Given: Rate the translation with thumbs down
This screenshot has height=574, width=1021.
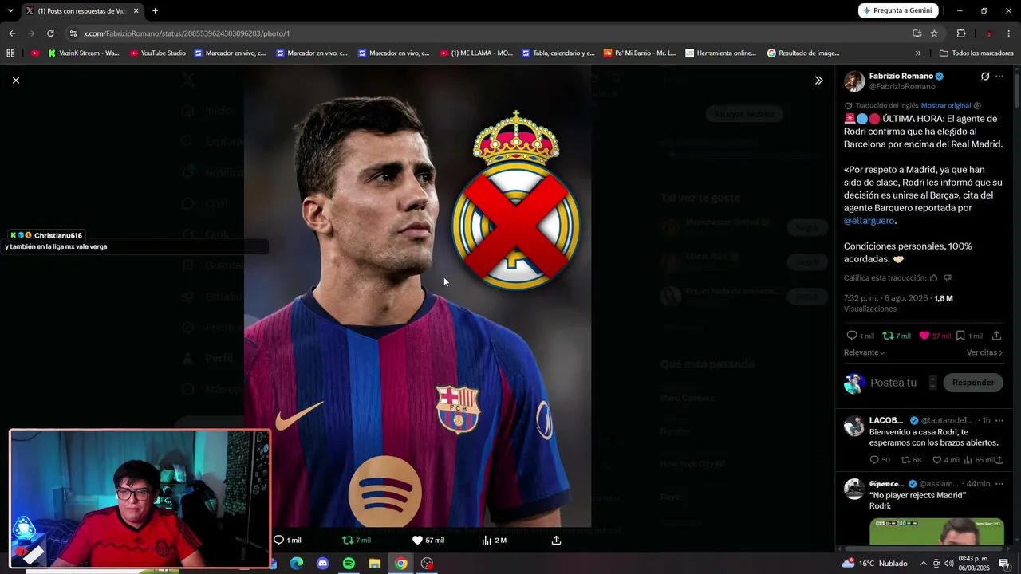Looking at the screenshot, I should (x=948, y=277).
